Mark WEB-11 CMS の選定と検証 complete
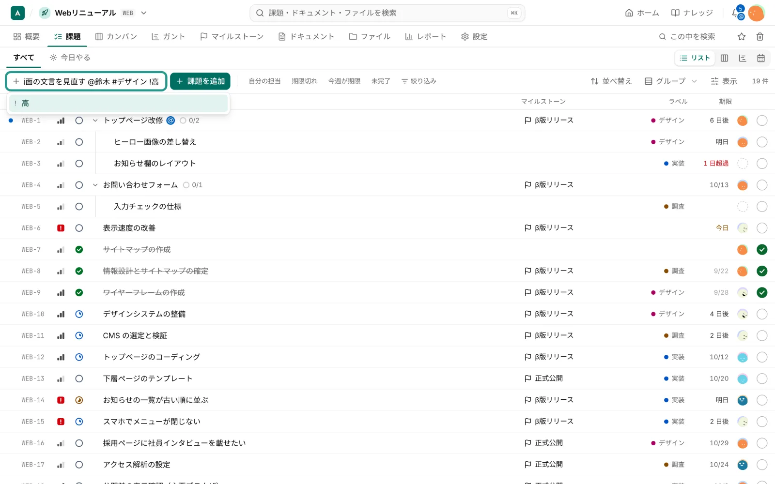 762,336
